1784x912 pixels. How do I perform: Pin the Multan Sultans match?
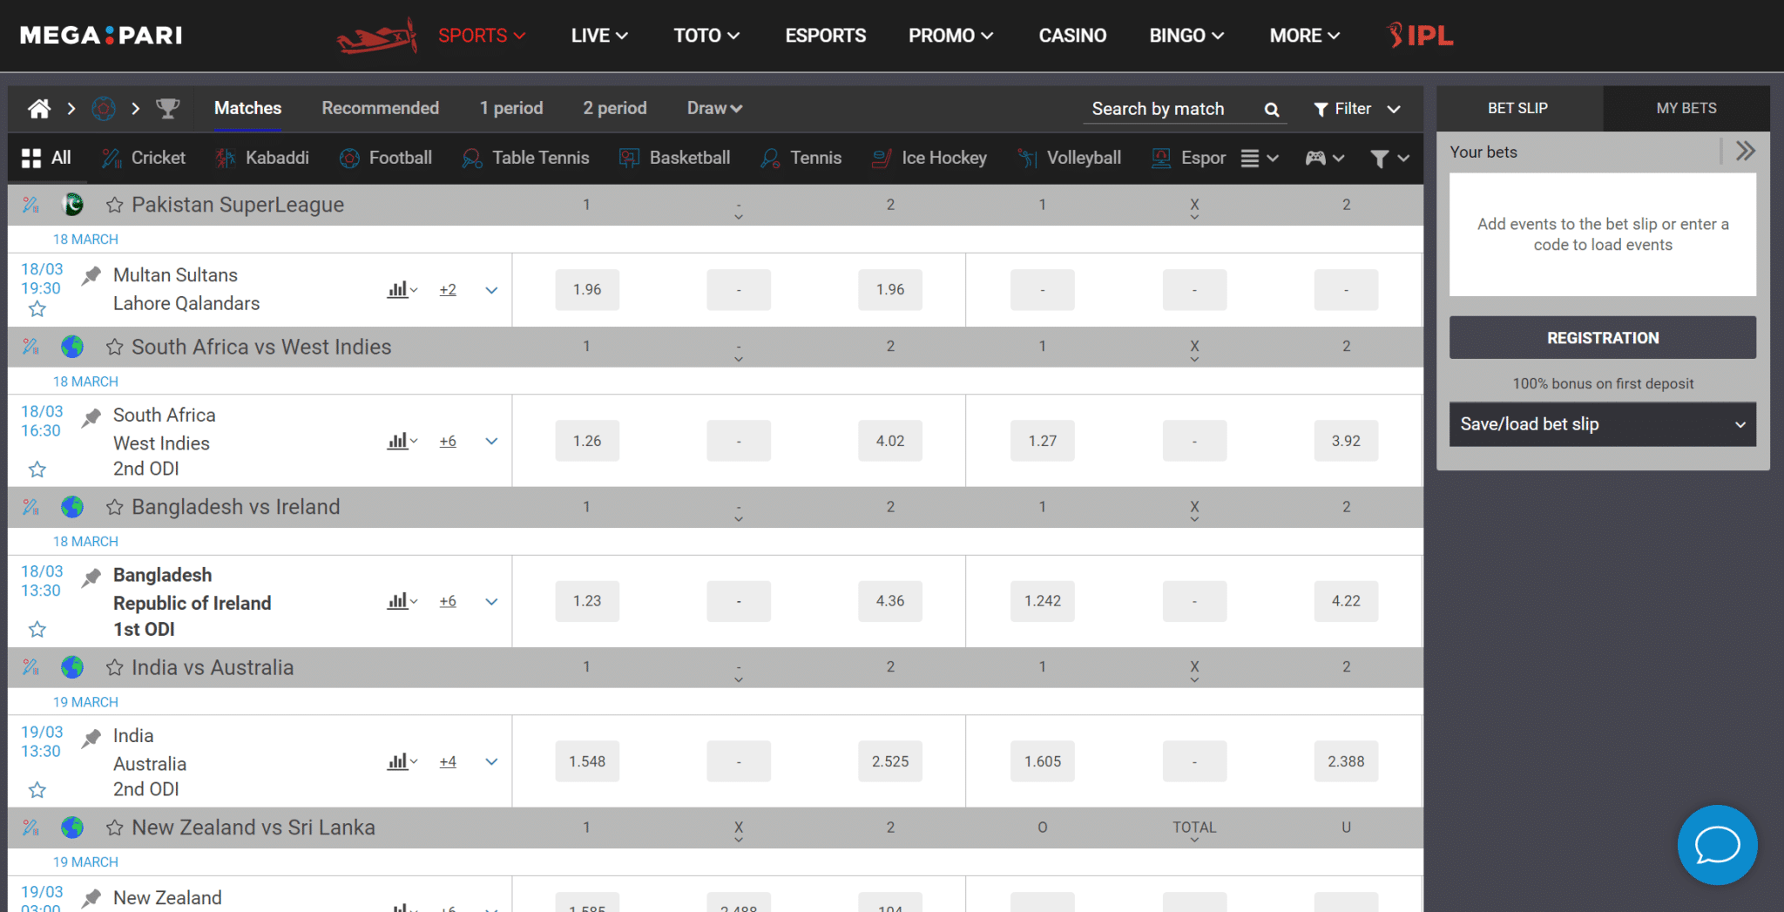click(91, 276)
